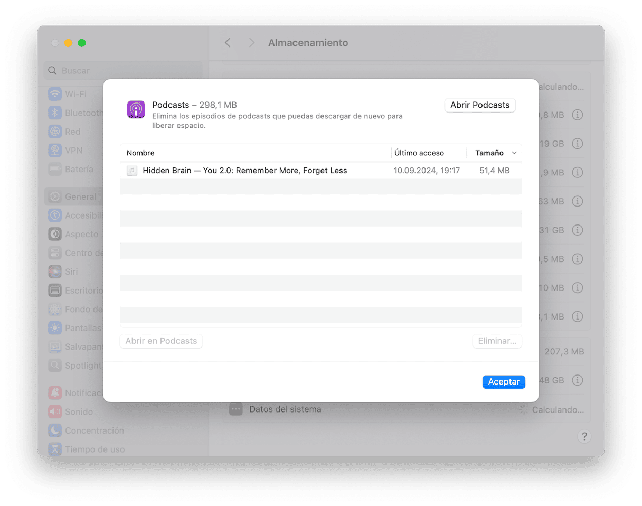642x506 pixels.
Task: Select the Salvapantallas icon in the sidebar
Action: tap(55, 346)
